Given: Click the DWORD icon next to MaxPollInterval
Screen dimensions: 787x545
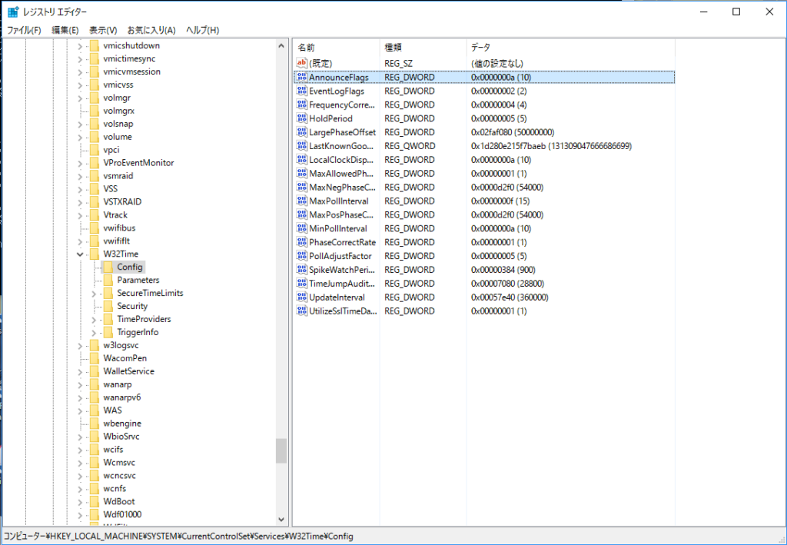Looking at the screenshot, I should pyautogui.click(x=303, y=201).
